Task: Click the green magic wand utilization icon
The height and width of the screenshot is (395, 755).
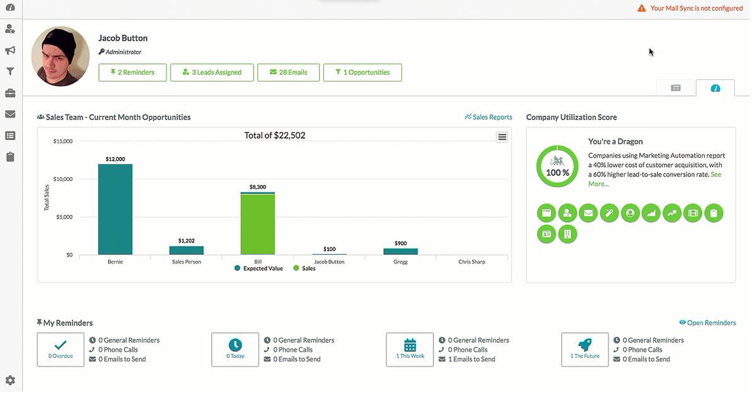Action: pos(609,213)
